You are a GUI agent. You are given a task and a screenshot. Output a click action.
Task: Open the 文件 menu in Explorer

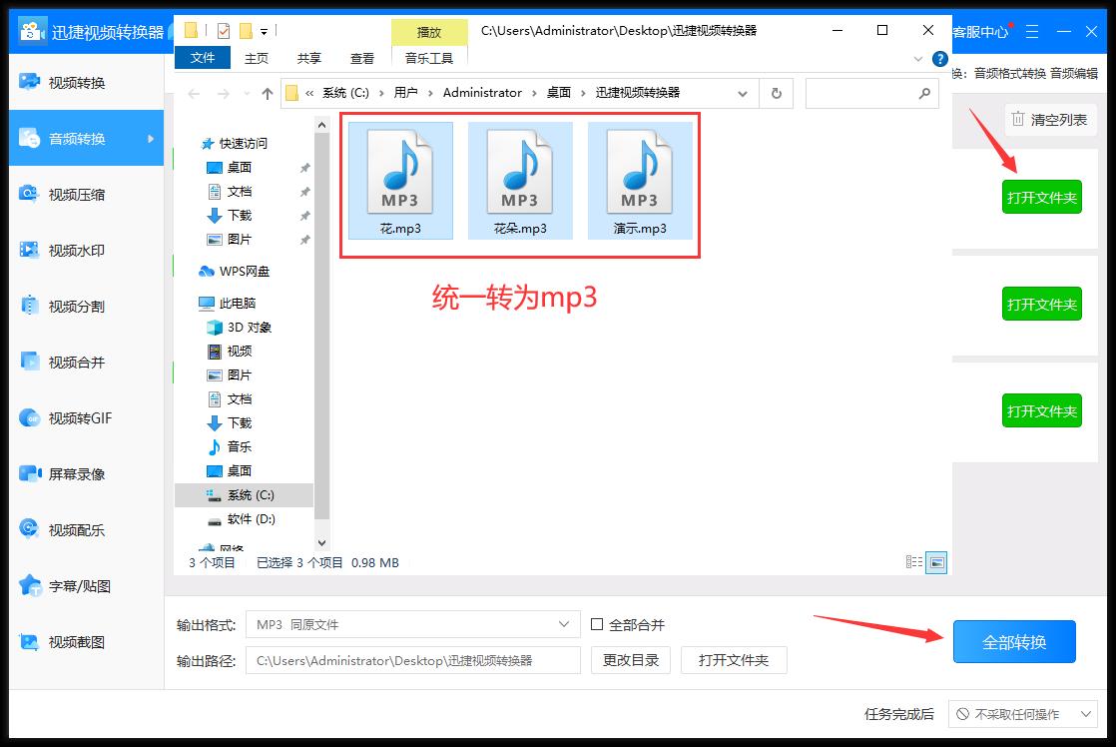[203, 58]
